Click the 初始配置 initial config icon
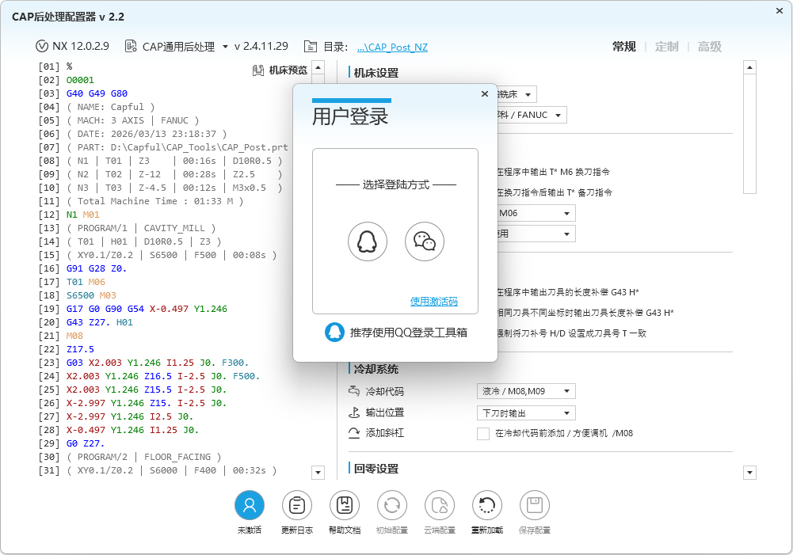The height and width of the screenshot is (555, 793). click(x=392, y=505)
